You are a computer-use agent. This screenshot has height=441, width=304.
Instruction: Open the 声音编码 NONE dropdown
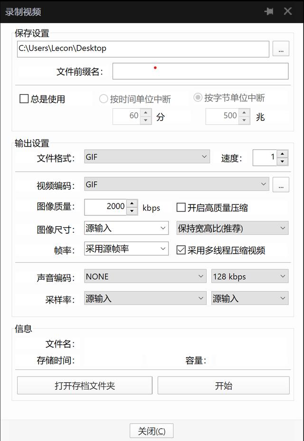click(145, 276)
